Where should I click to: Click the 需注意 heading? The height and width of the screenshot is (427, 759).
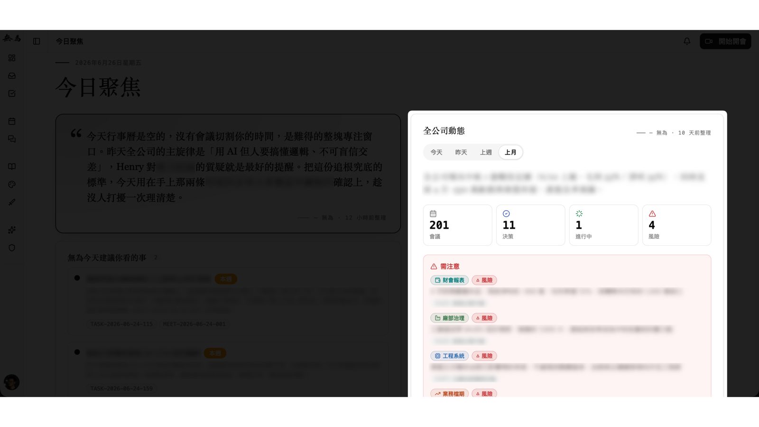(x=450, y=267)
